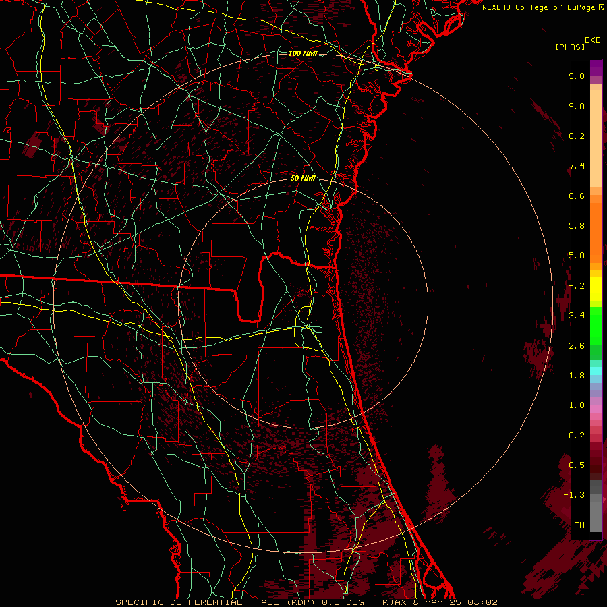Pick the purple top segment of the color bar

click(596, 67)
